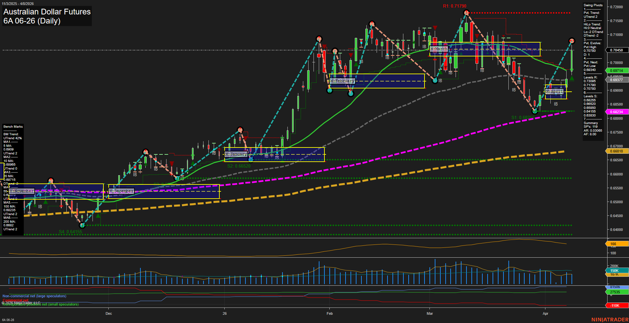Select the Non-commercial net (large speculators) legend text
Viewport: 629px width, 323px height.
point(34,296)
